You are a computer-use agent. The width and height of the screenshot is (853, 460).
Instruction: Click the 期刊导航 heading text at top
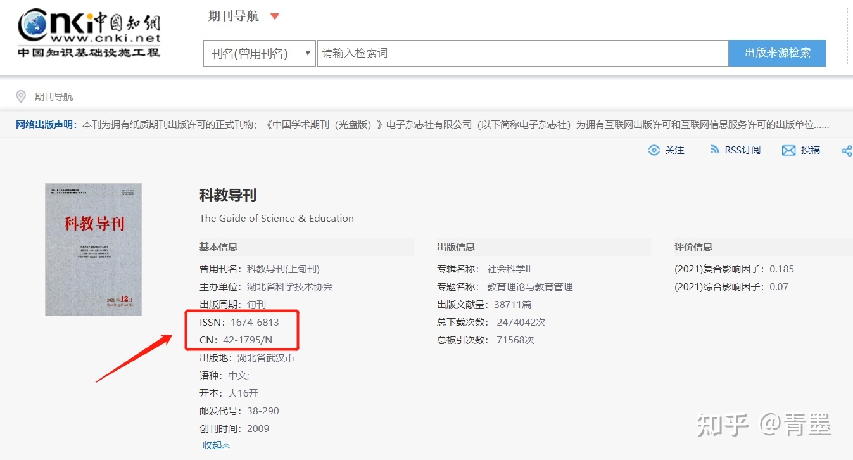coord(234,16)
